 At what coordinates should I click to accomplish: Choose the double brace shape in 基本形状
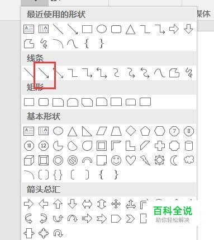click(x=58, y=175)
